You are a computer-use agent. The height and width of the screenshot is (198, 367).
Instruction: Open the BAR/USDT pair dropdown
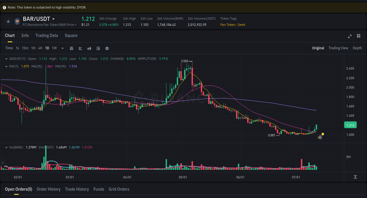point(53,19)
